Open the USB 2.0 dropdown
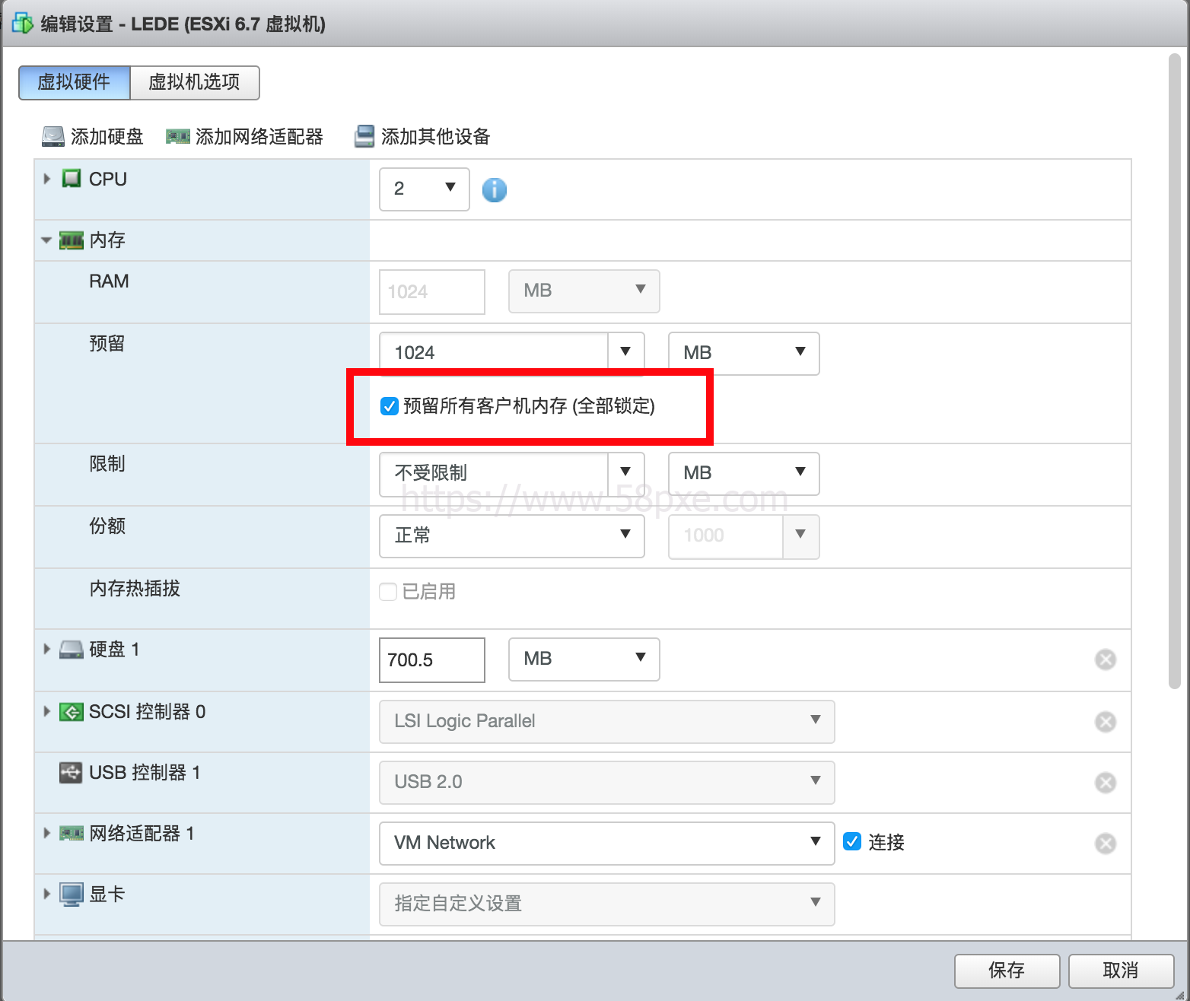1190x1001 pixels. [x=607, y=783]
